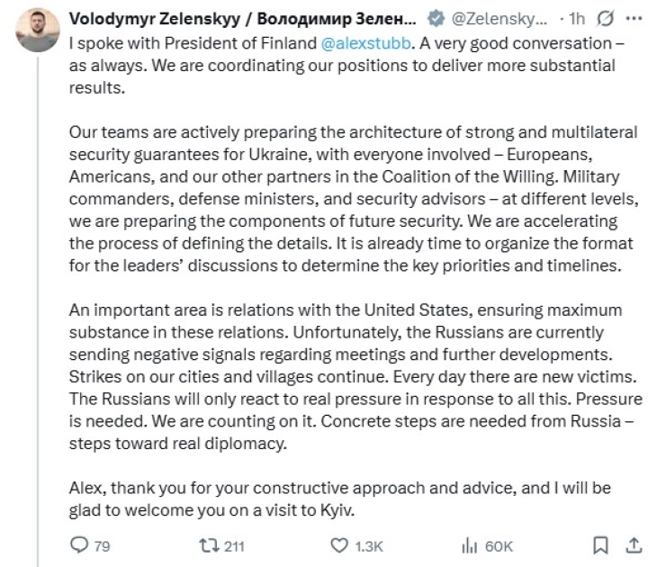Repost the tweet with the retweet icon
Screen dimensions: 657x567
coord(208,545)
